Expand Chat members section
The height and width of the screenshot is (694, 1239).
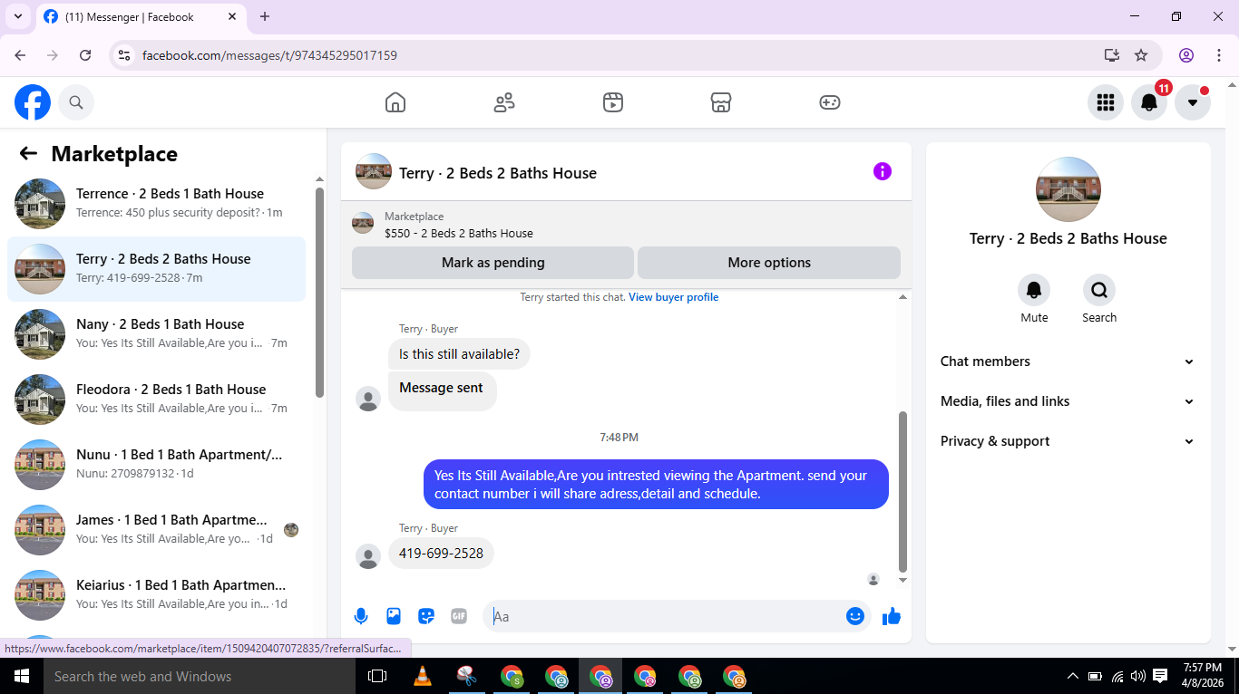coord(1068,361)
